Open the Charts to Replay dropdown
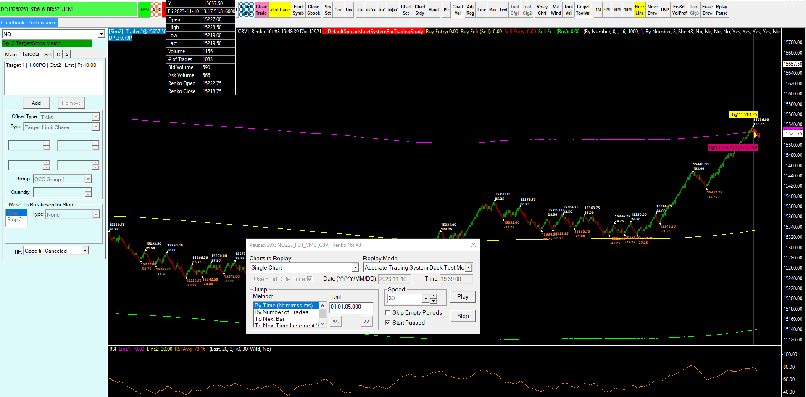Screen dimensions: 806x397 [355, 267]
